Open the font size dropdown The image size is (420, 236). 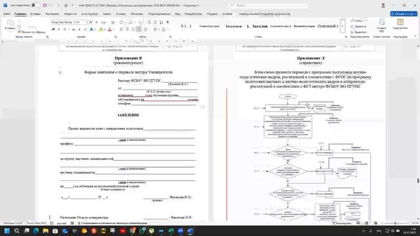pyautogui.click(x=81, y=22)
